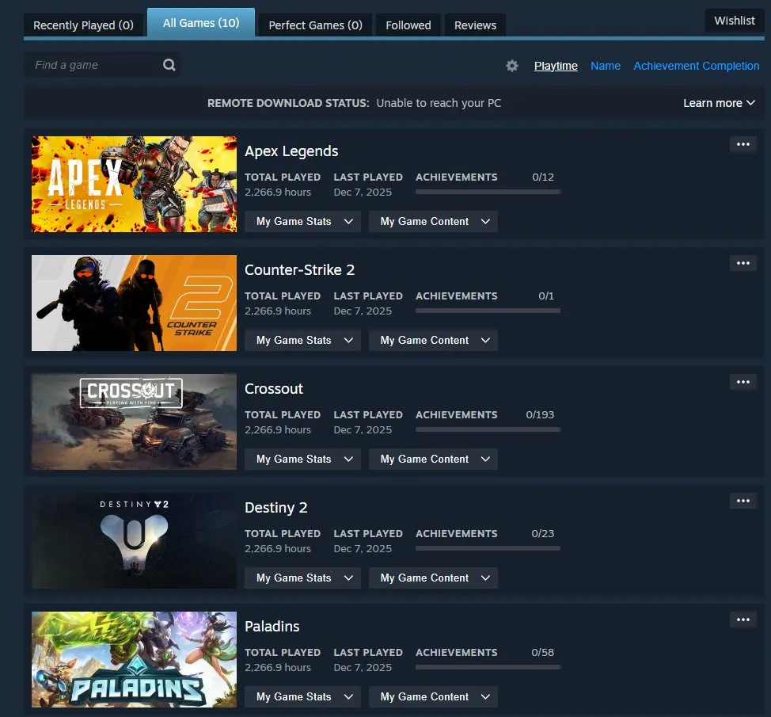Sort by Achievement Completion
Viewport: 771px width, 717px height.
point(697,66)
